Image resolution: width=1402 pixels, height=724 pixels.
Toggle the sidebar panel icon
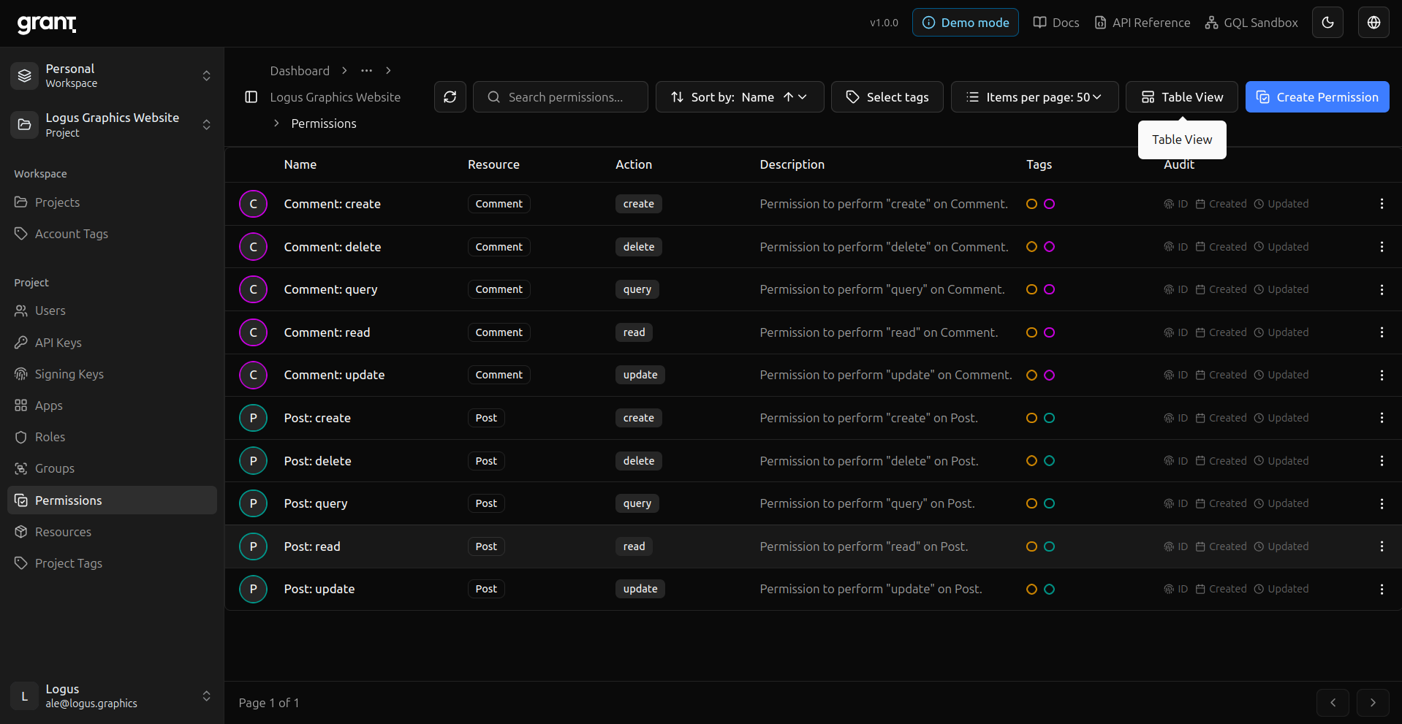(x=251, y=97)
